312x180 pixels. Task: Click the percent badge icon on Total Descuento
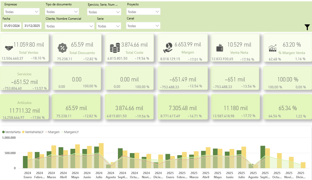point(62,48)
